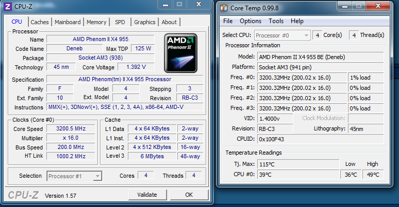399x207 pixels.
Task: Click the CPU #0 temperature 39°C
Action: point(298,175)
